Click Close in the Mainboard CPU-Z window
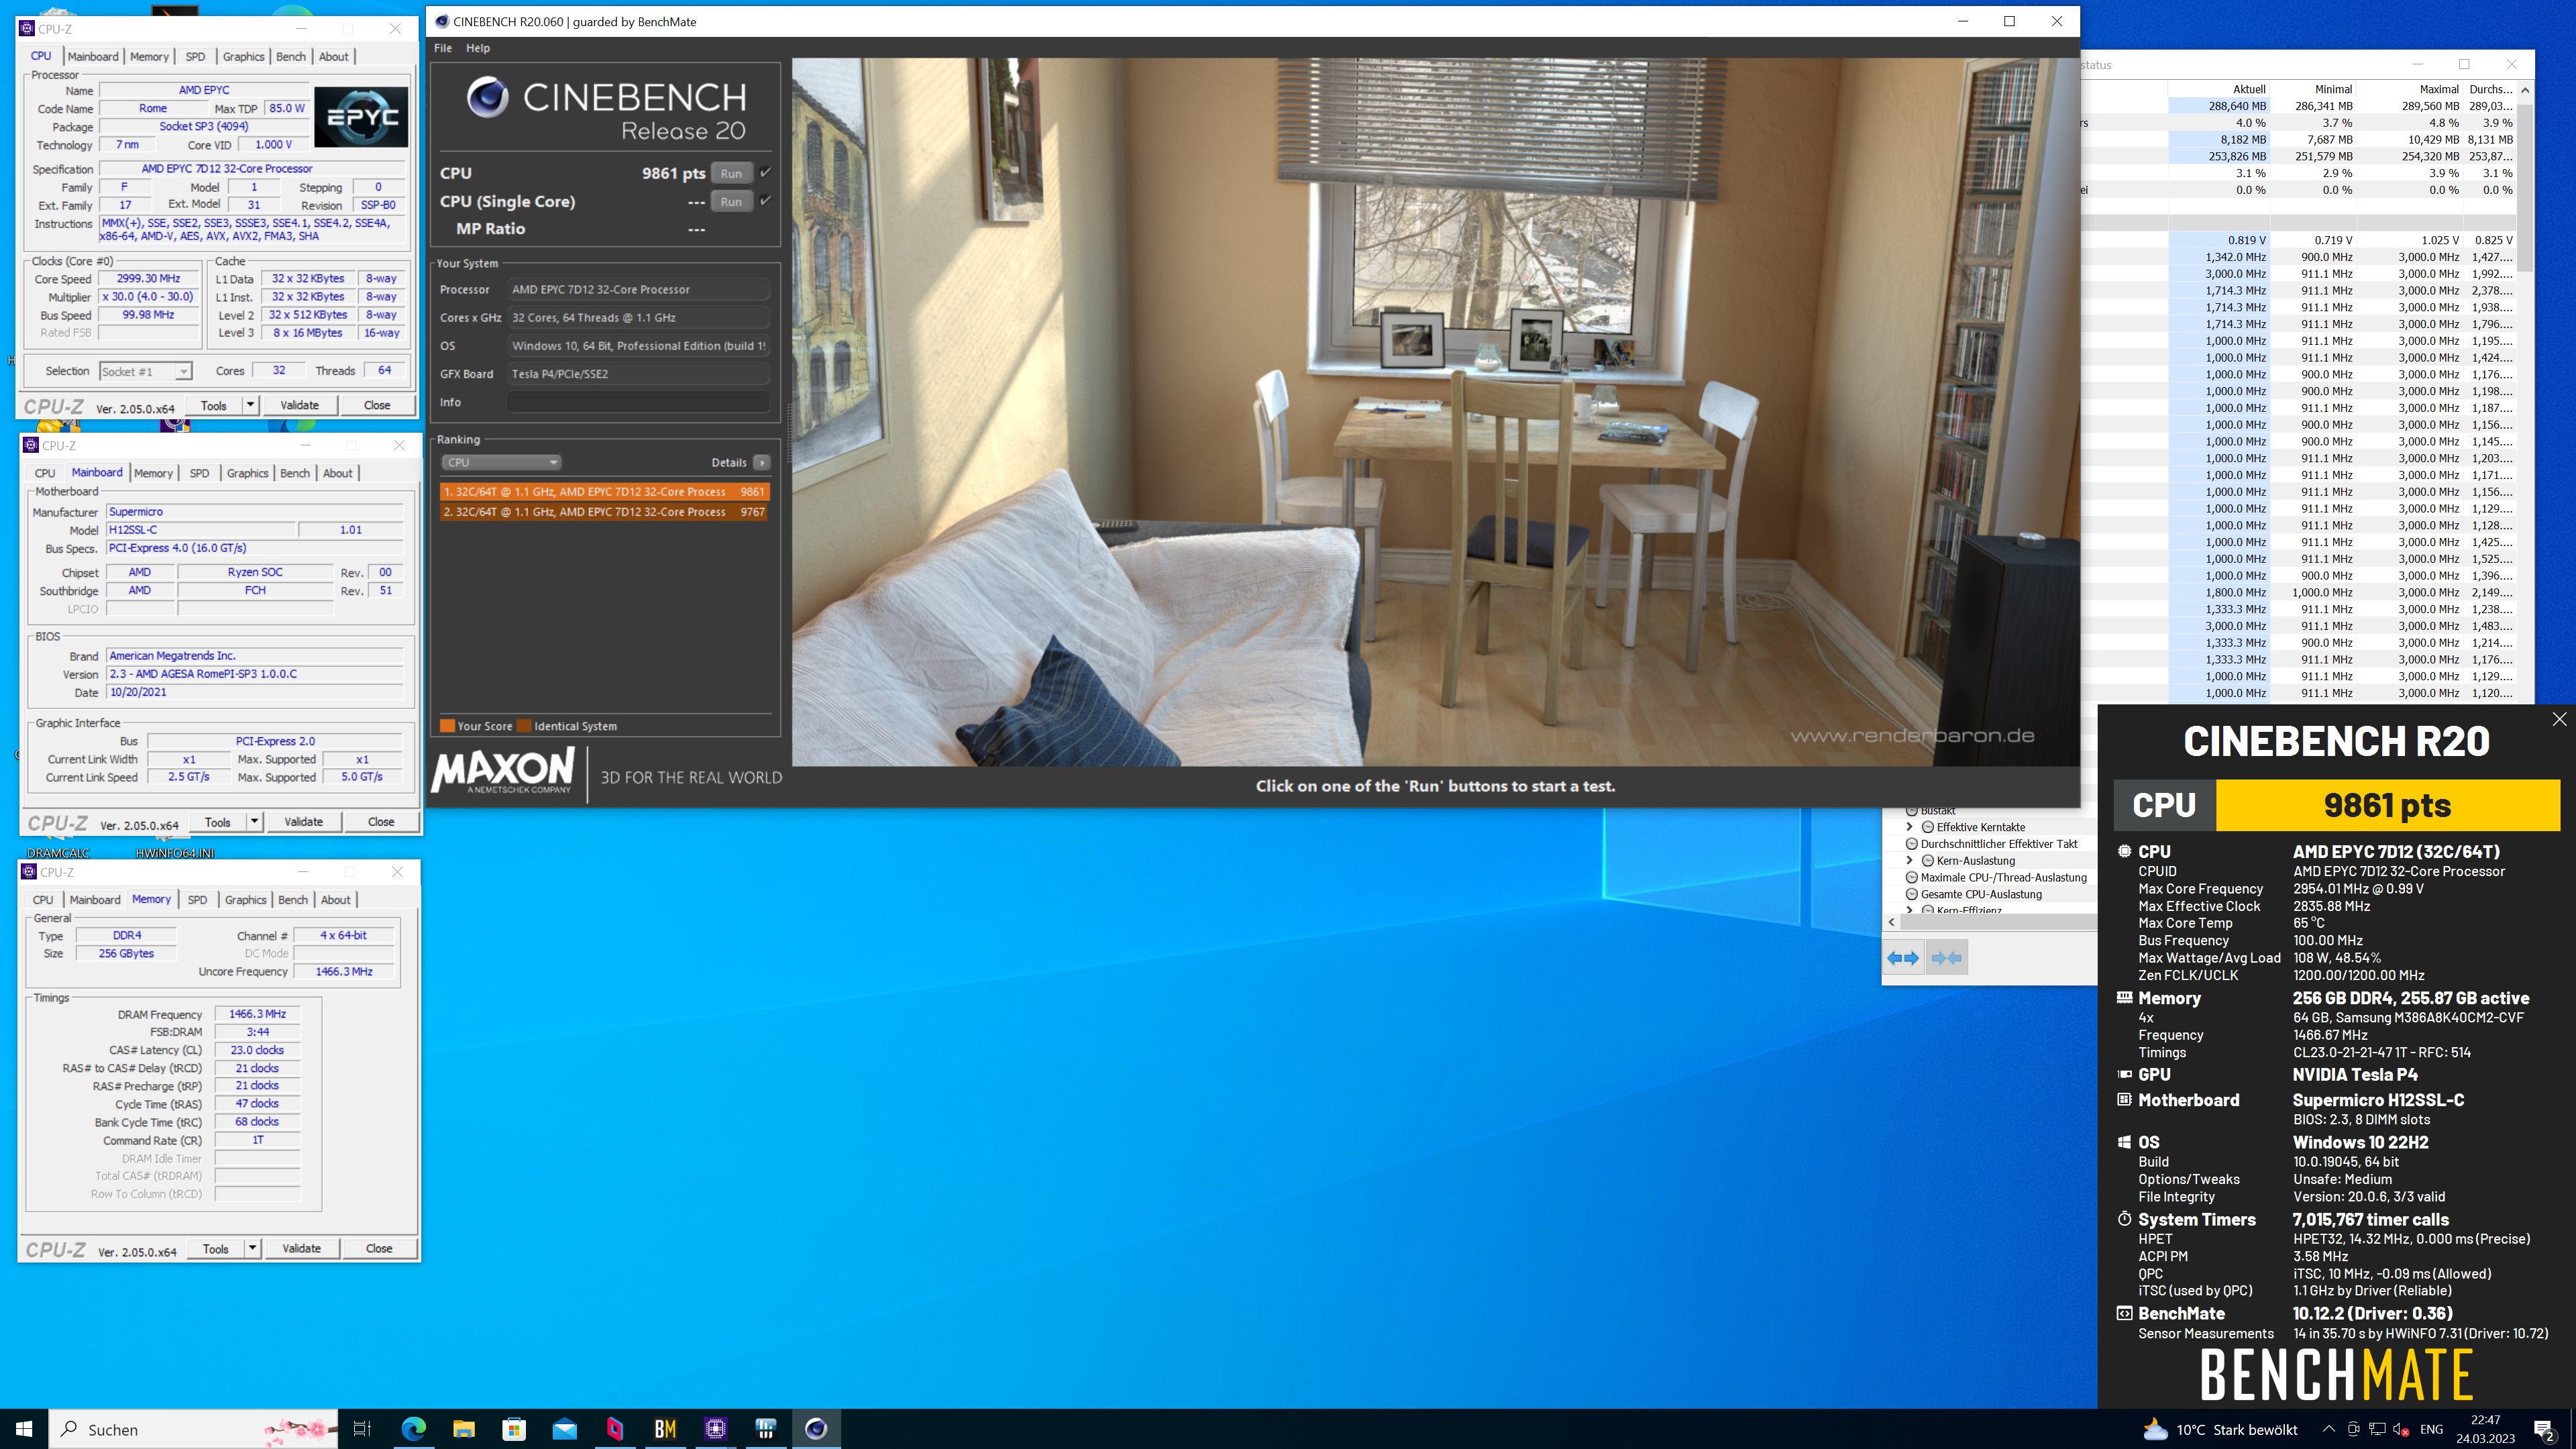The width and height of the screenshot is (2576, 1449). pos(381,822)
